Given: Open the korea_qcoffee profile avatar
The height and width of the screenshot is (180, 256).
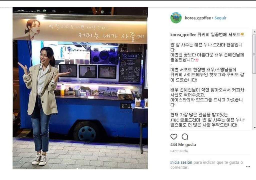Looking at the screenshot, I should click(x=176, y=18).
